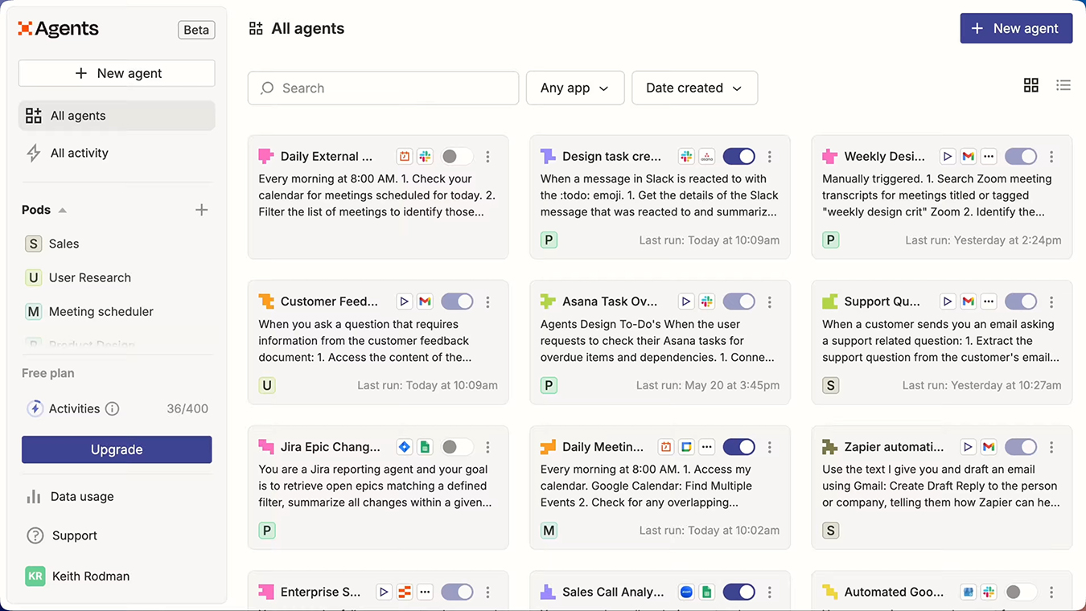Viewport: 1086px width, 611px height.
Task: Collapse the Pods section
Action: click(63, 210)
